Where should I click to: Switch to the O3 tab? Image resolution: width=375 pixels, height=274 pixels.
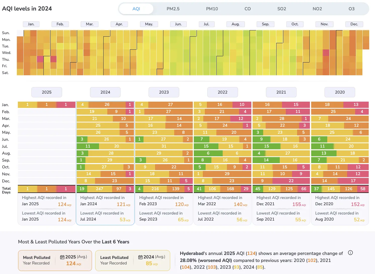351,9
